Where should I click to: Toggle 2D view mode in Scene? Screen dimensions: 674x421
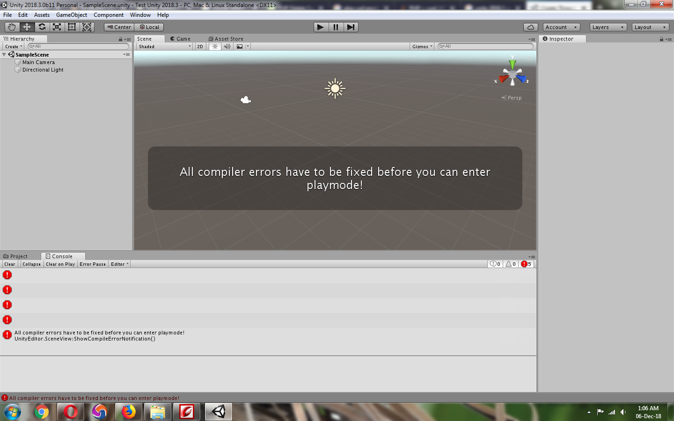[200, 46]
